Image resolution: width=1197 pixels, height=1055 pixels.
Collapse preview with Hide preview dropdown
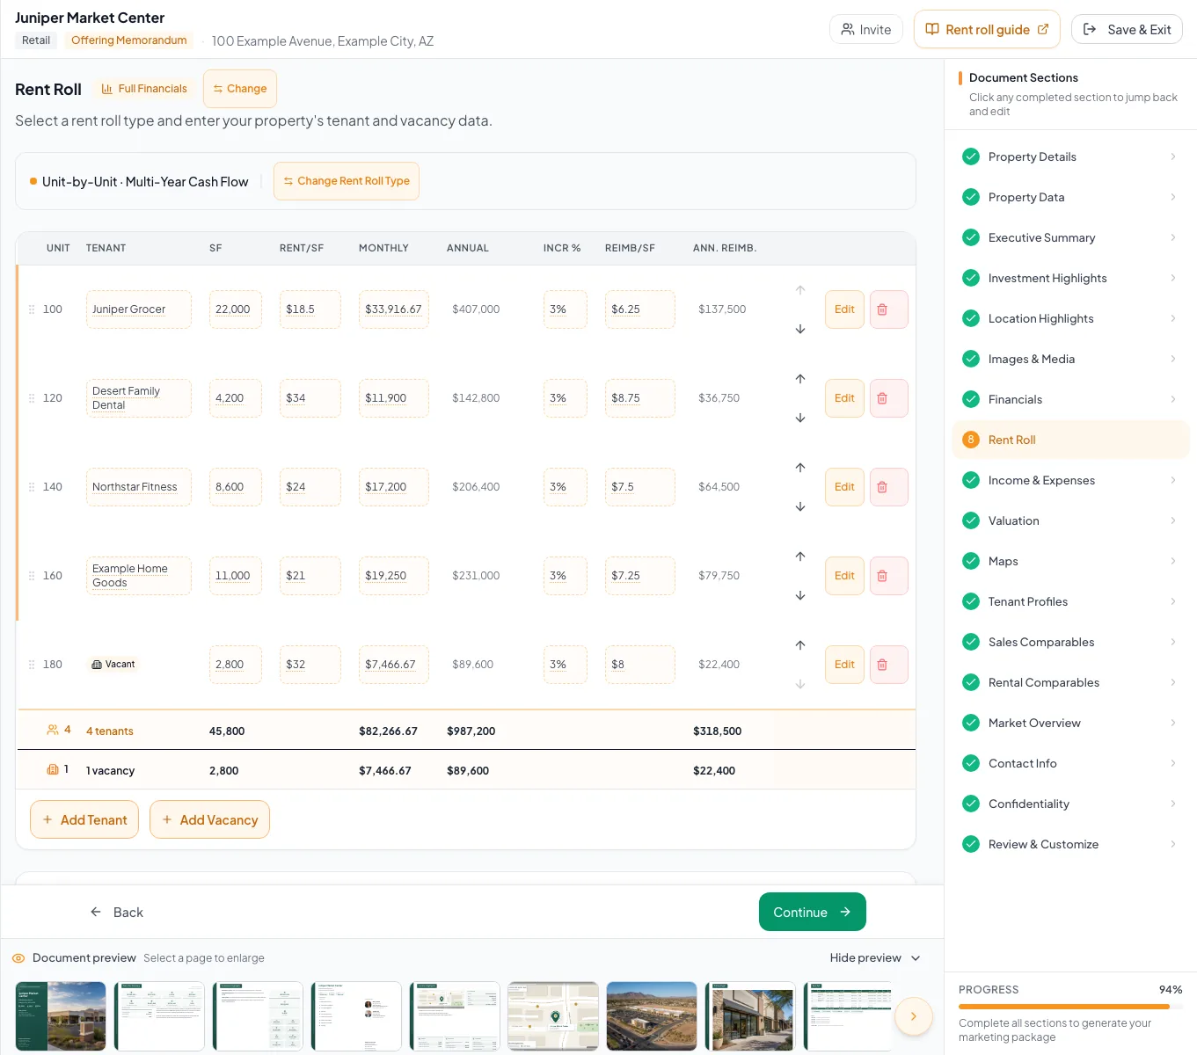click(875, 958)
